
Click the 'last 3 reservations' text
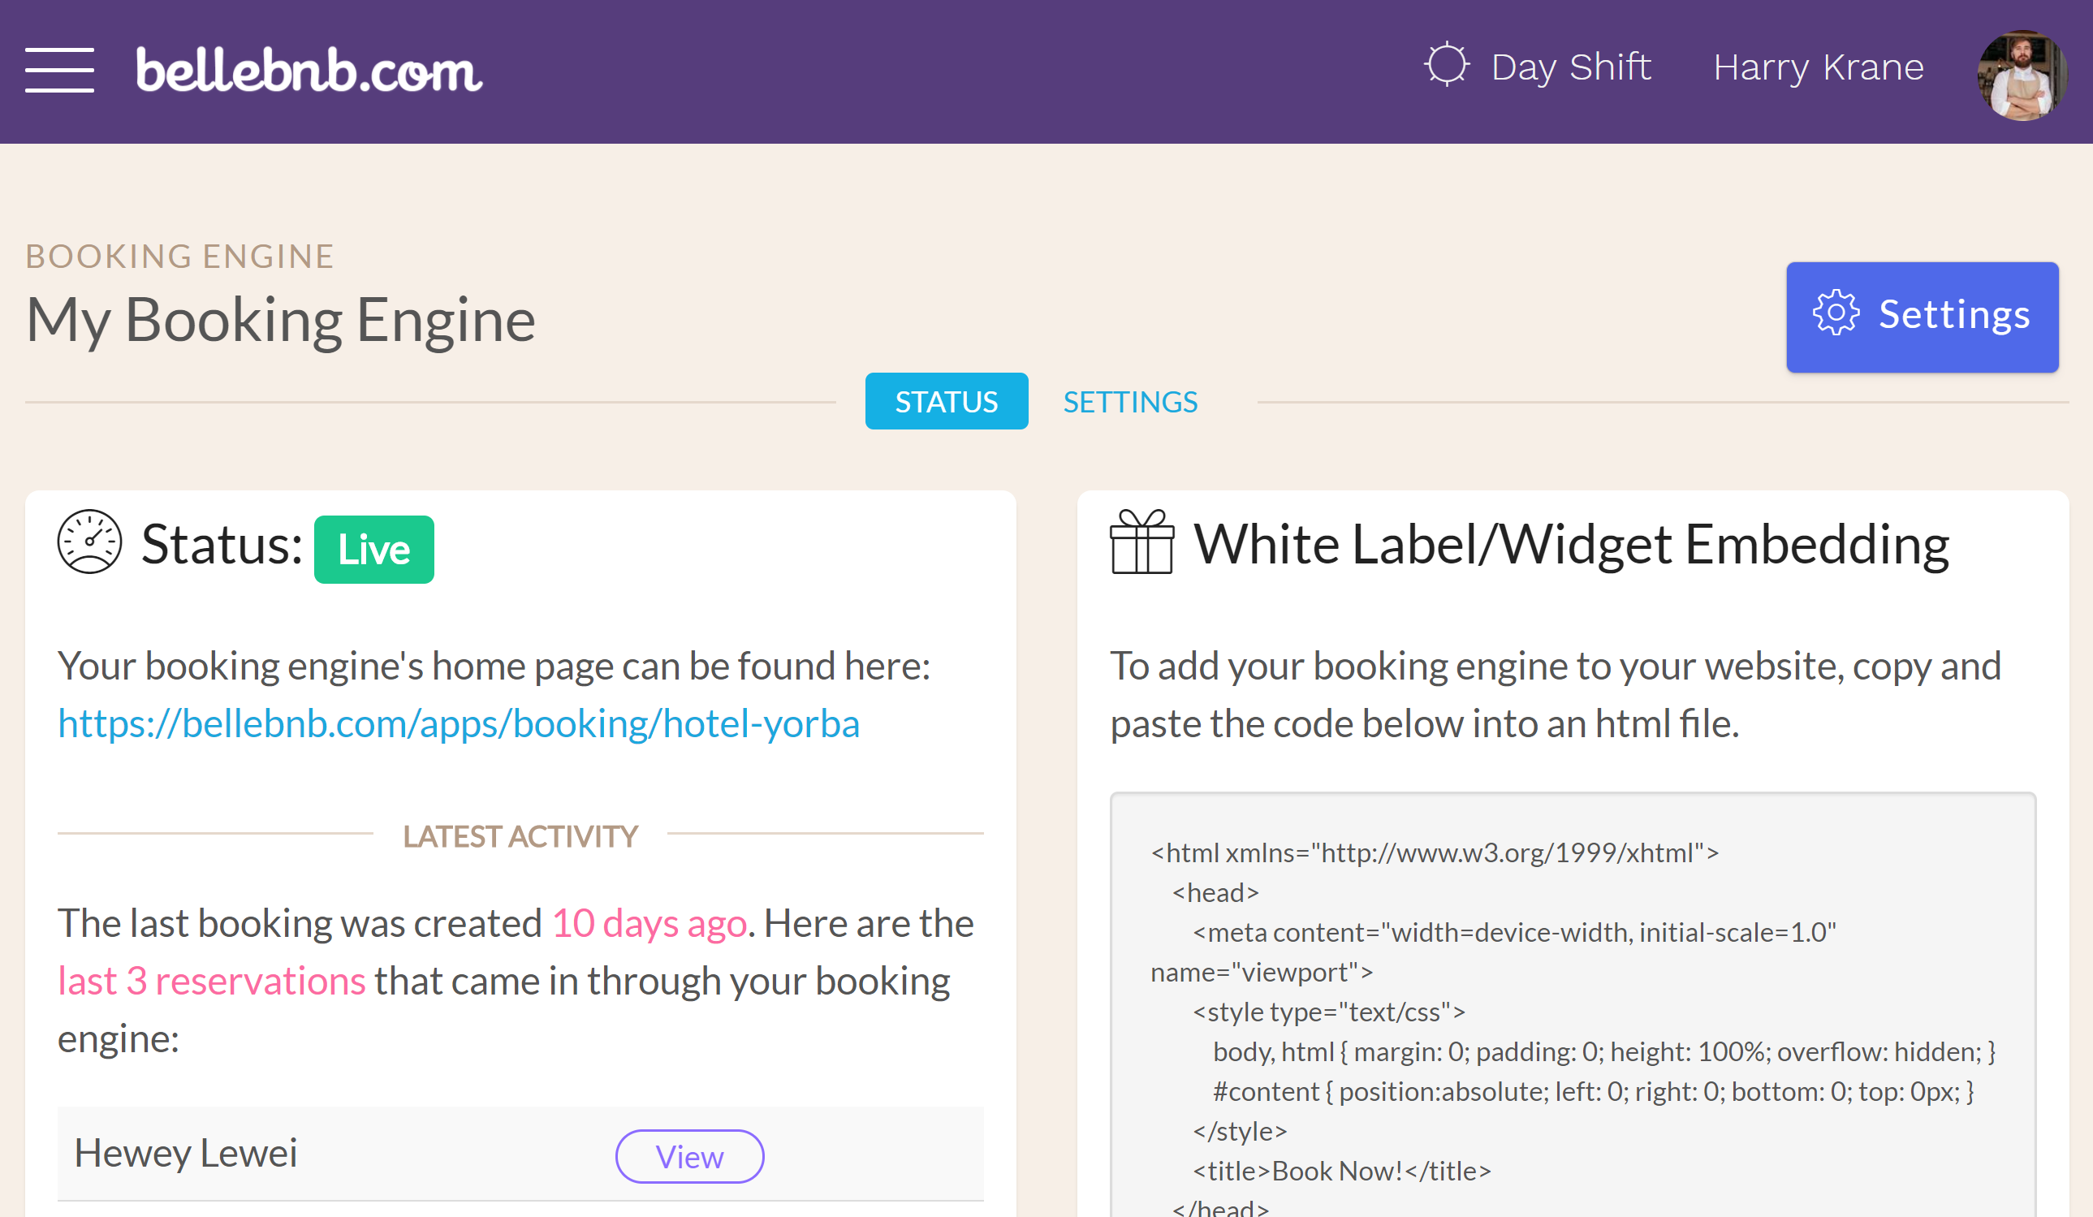click(x=212, y=981)
